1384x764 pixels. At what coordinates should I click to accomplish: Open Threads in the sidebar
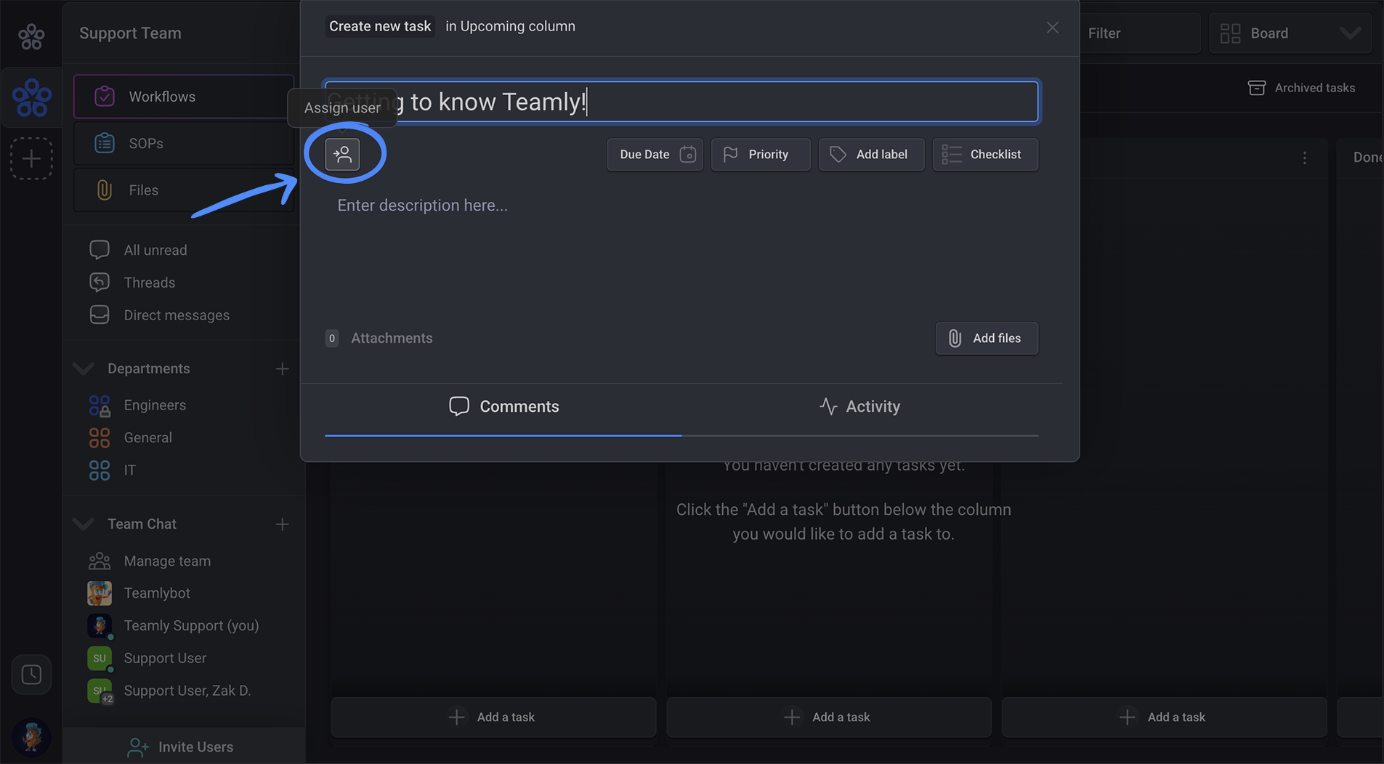(x=132, y=283)
